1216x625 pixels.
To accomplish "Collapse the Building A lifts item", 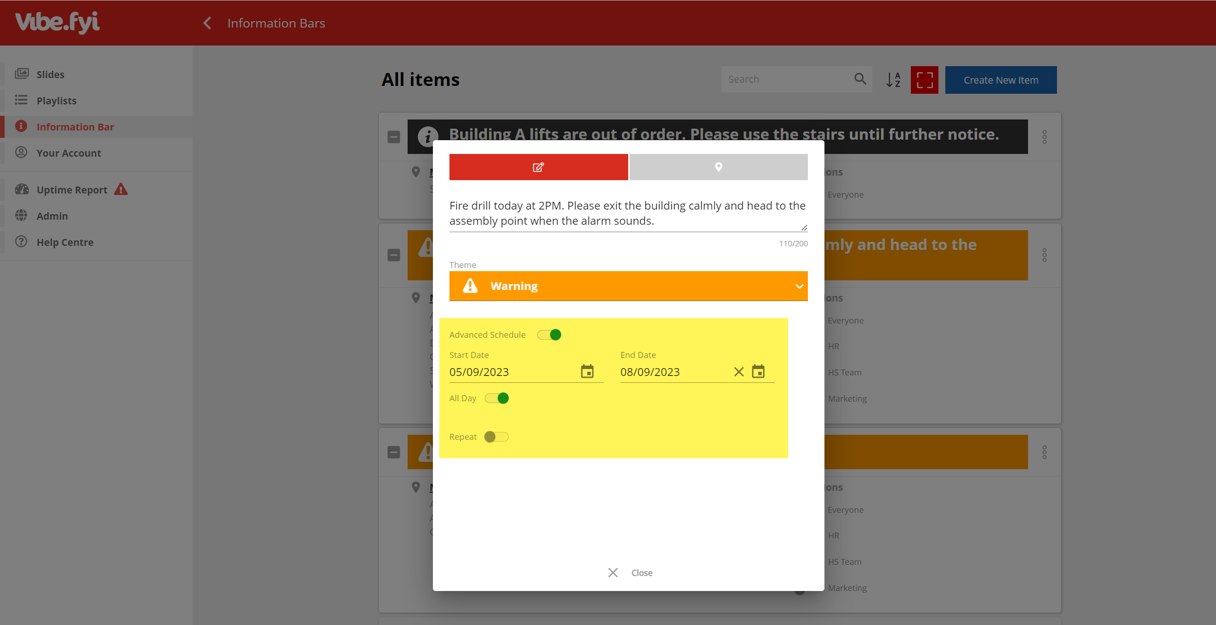I will coord(394,137).
